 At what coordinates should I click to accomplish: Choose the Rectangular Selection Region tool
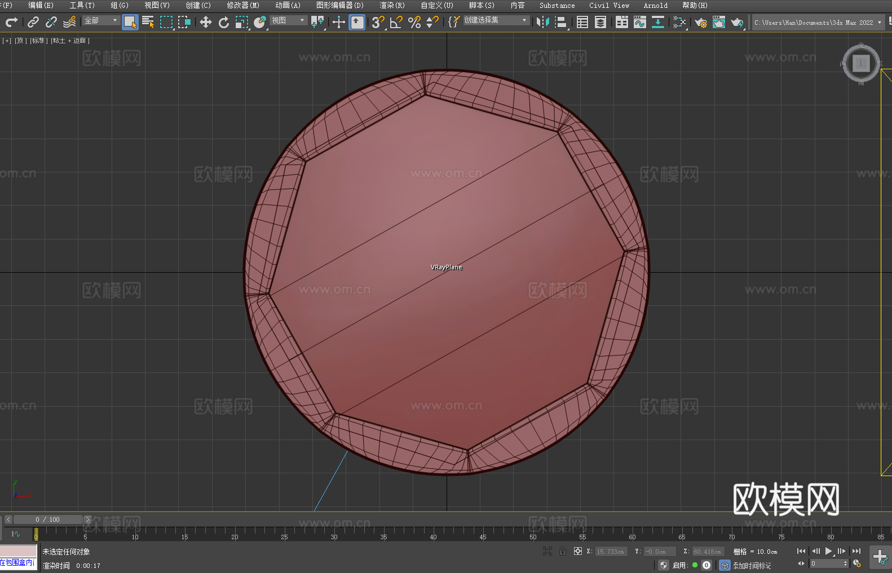pyautogui.click(x=166, y=22)
